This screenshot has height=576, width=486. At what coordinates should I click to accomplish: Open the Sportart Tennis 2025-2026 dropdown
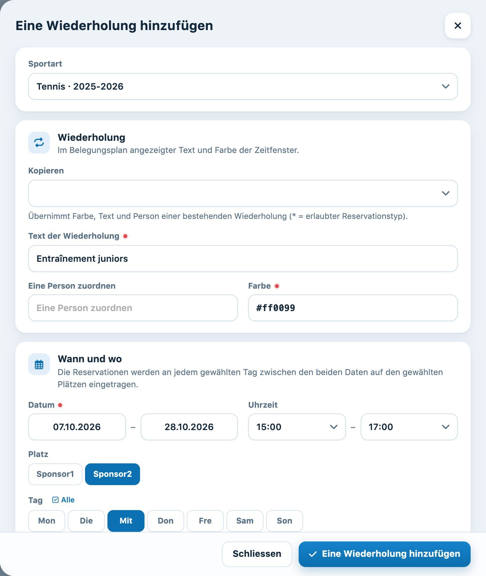(x=243, y=86)
